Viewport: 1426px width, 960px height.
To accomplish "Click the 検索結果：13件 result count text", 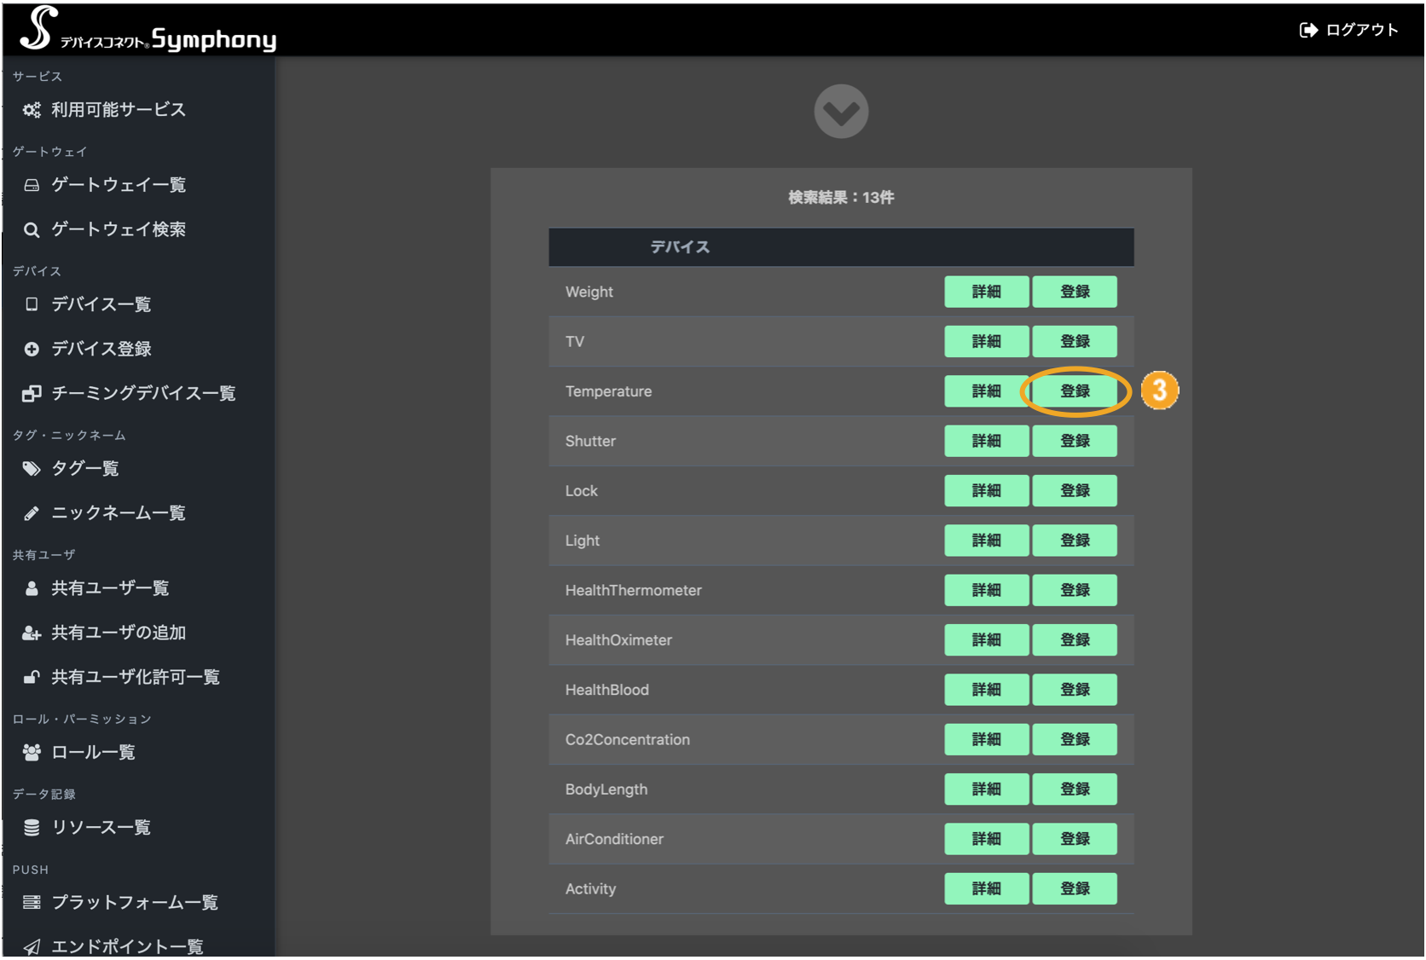I will [x=841, y=197].
